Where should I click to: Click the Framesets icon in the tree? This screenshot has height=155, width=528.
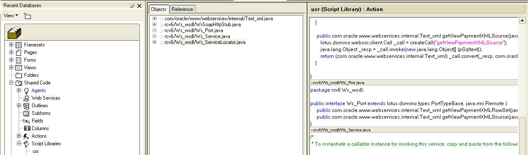[19, 45]
